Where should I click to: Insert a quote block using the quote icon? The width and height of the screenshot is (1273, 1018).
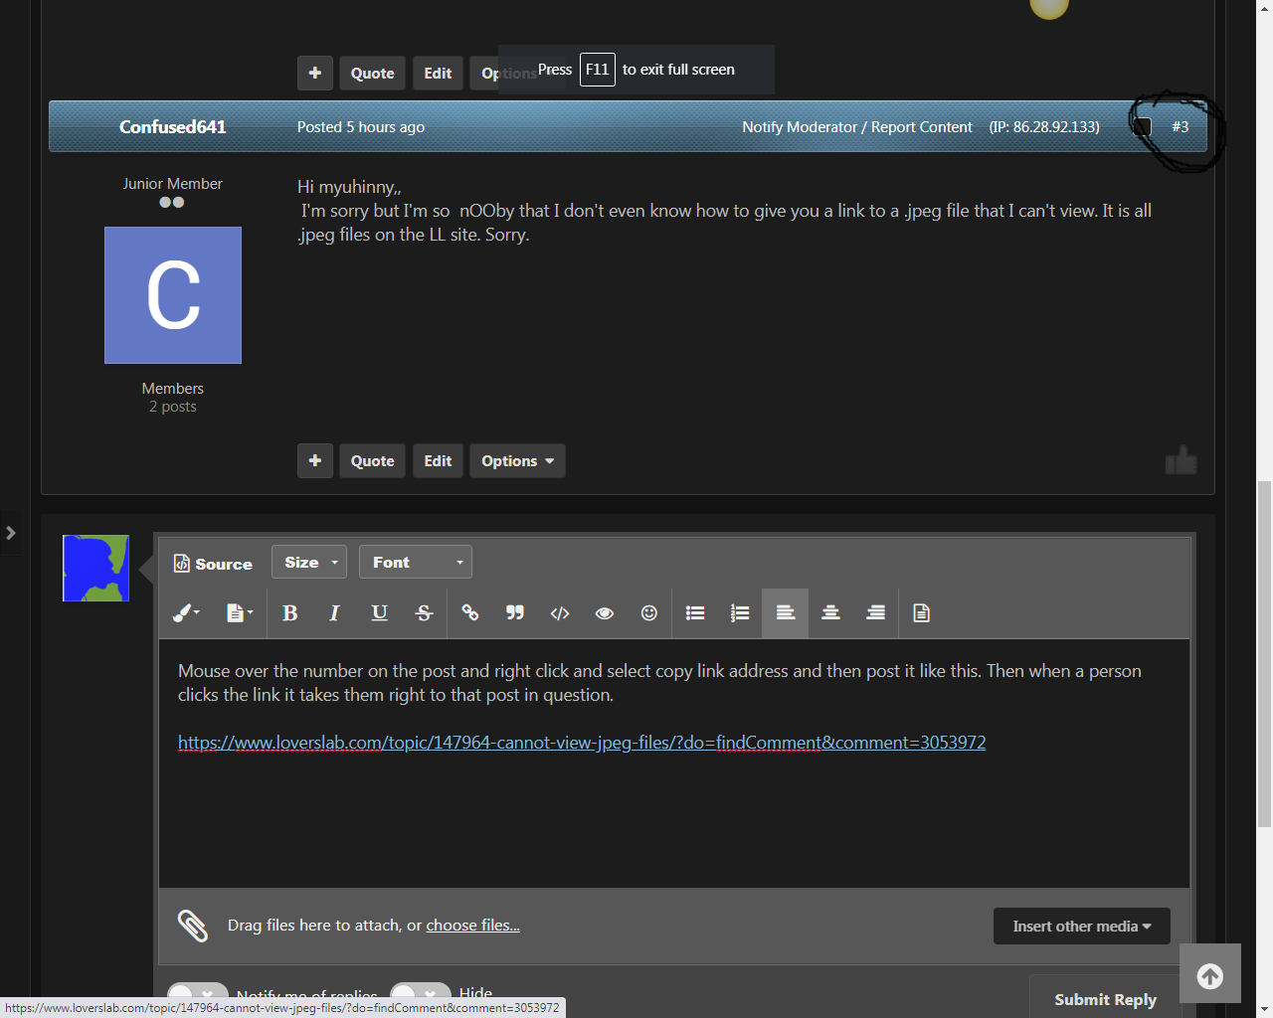[x=515, y=613]
